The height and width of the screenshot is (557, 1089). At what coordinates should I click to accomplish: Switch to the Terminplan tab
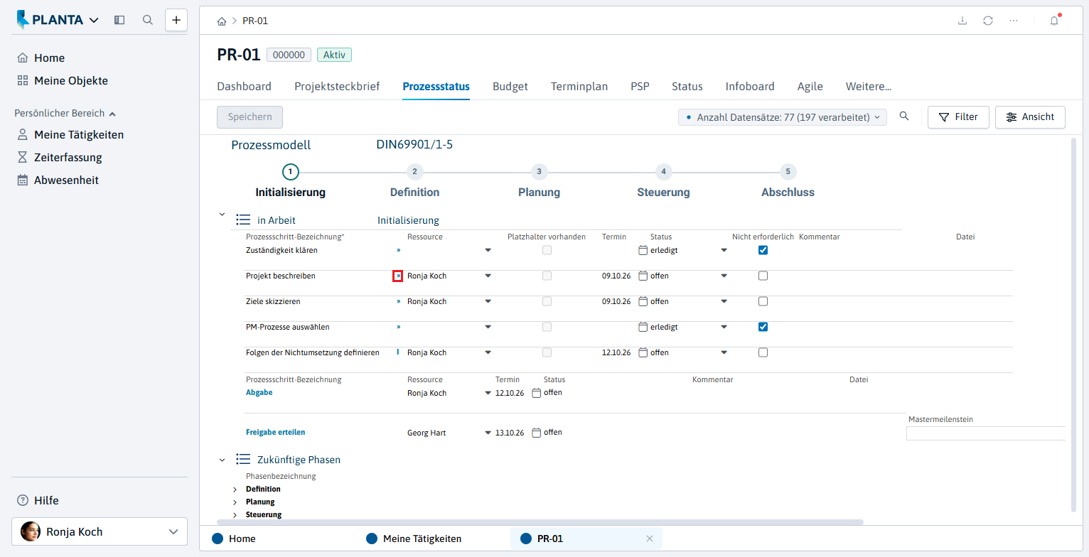pyautogui.click(x=579, y=87)
